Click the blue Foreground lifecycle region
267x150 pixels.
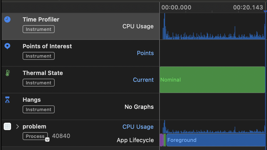click(216, 140)
